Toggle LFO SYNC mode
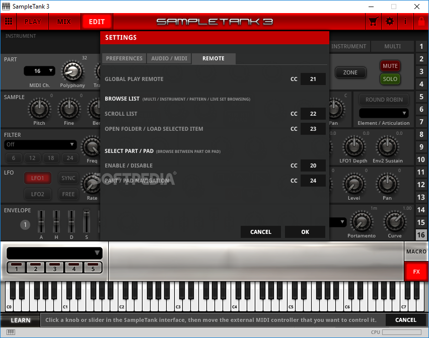The height and width of the screenshot is (338, 429). (x=68, y=178)
